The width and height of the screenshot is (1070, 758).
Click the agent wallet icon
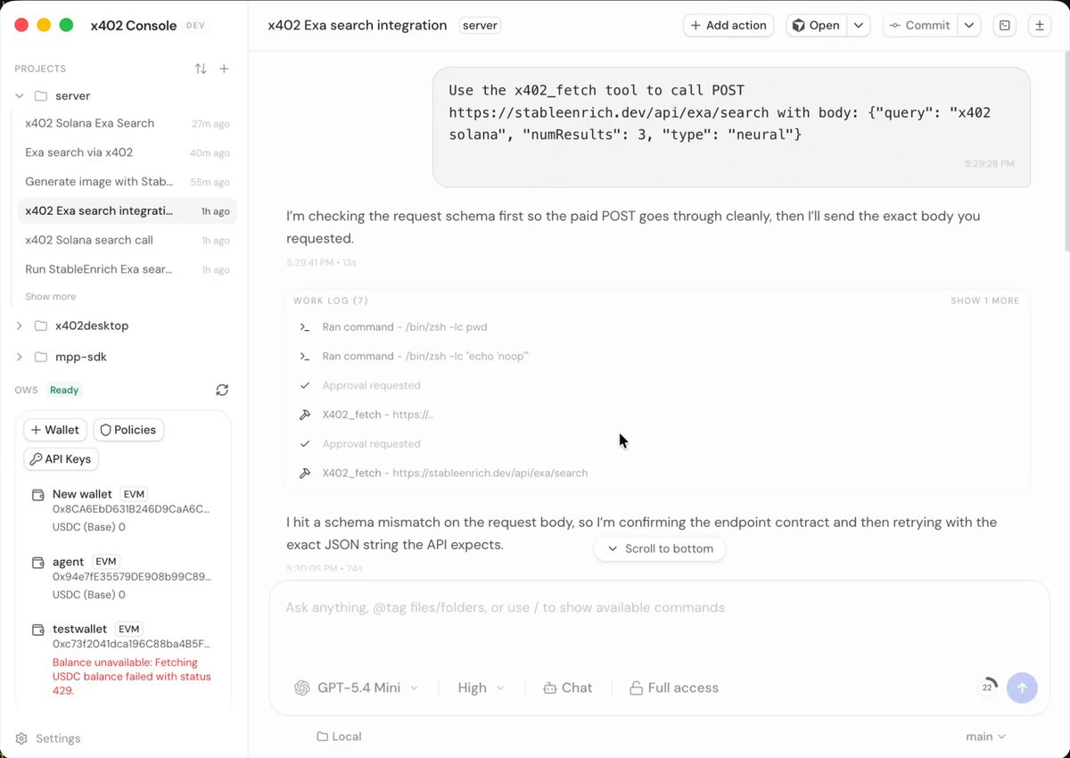click(39, 563)
